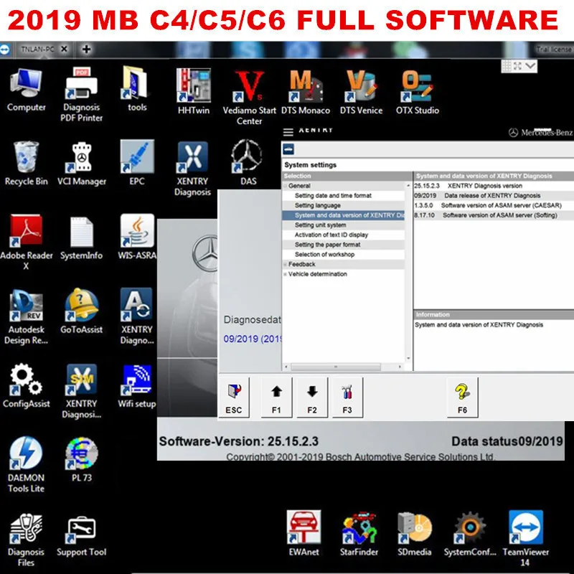The width and height of the screenshot is (574, 574).
Task: Click the F6 help button
Action: (462, 397)
